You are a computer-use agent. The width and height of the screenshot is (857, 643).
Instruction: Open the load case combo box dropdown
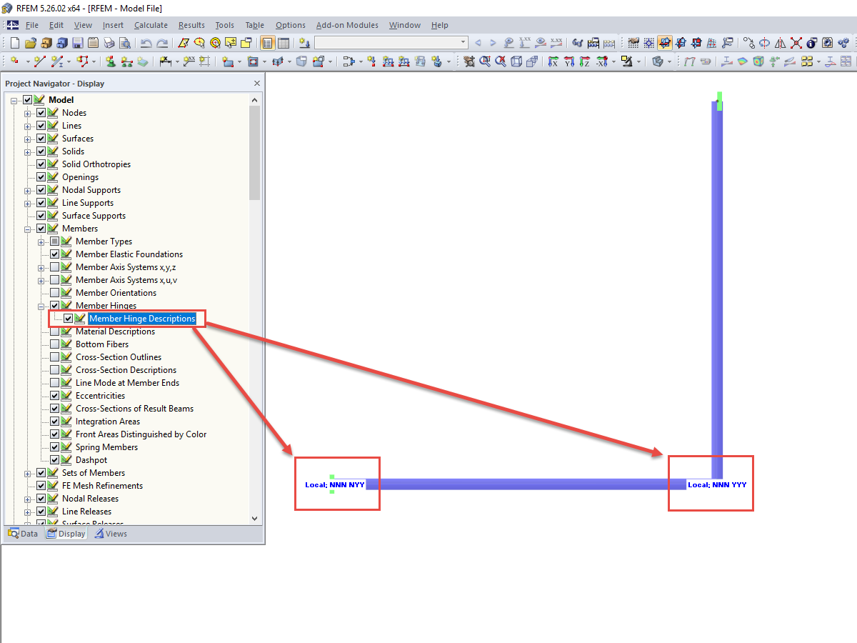463,43
